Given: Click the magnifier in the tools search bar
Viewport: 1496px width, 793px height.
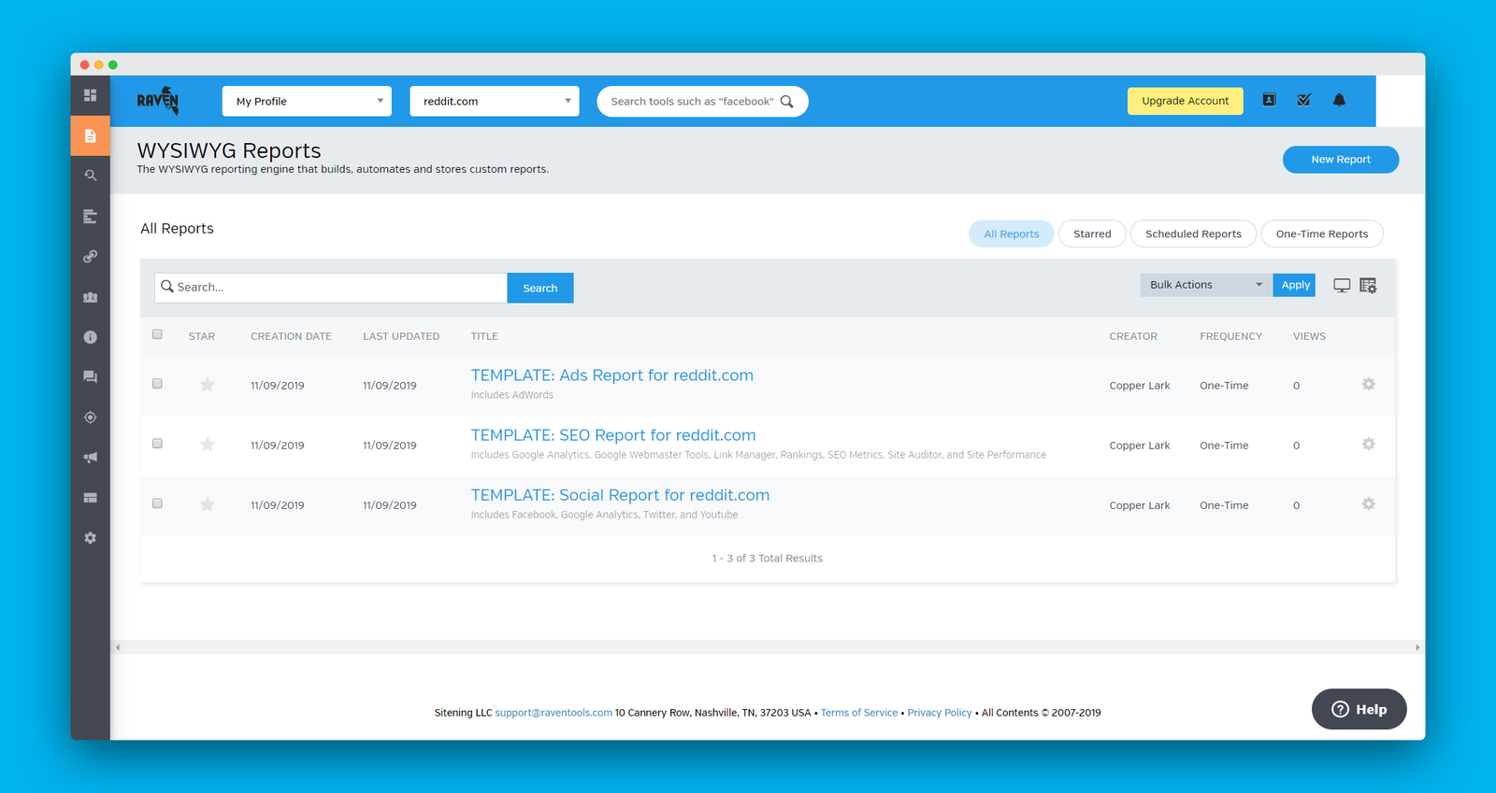Looking at the screenshot, I should click(787, 102).
